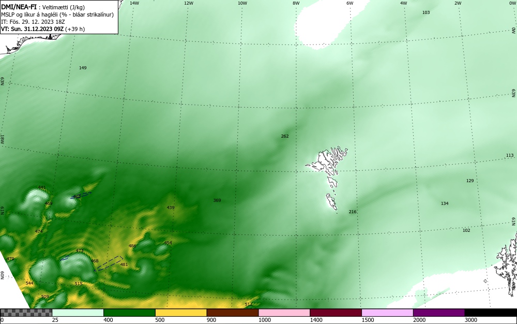Screen dimensions: 517x324
Task: Click the 'IT: Fös. 29. 12. 2023 18Z' line
Action: pyautogui.click(x=33, y=22)
